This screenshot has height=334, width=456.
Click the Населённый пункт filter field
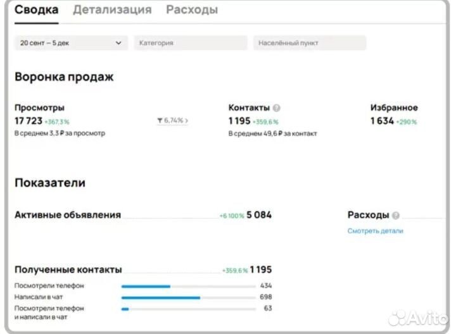tap(310, 43)
